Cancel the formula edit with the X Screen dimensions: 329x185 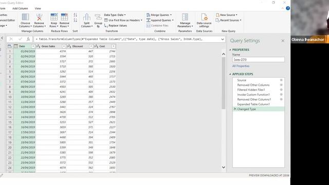[11, 39]
